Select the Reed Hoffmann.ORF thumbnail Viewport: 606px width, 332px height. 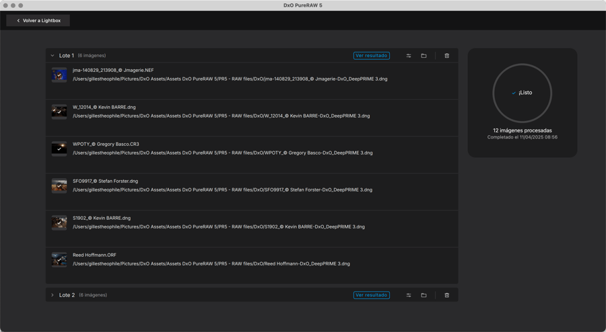click(x=59, y=259)
